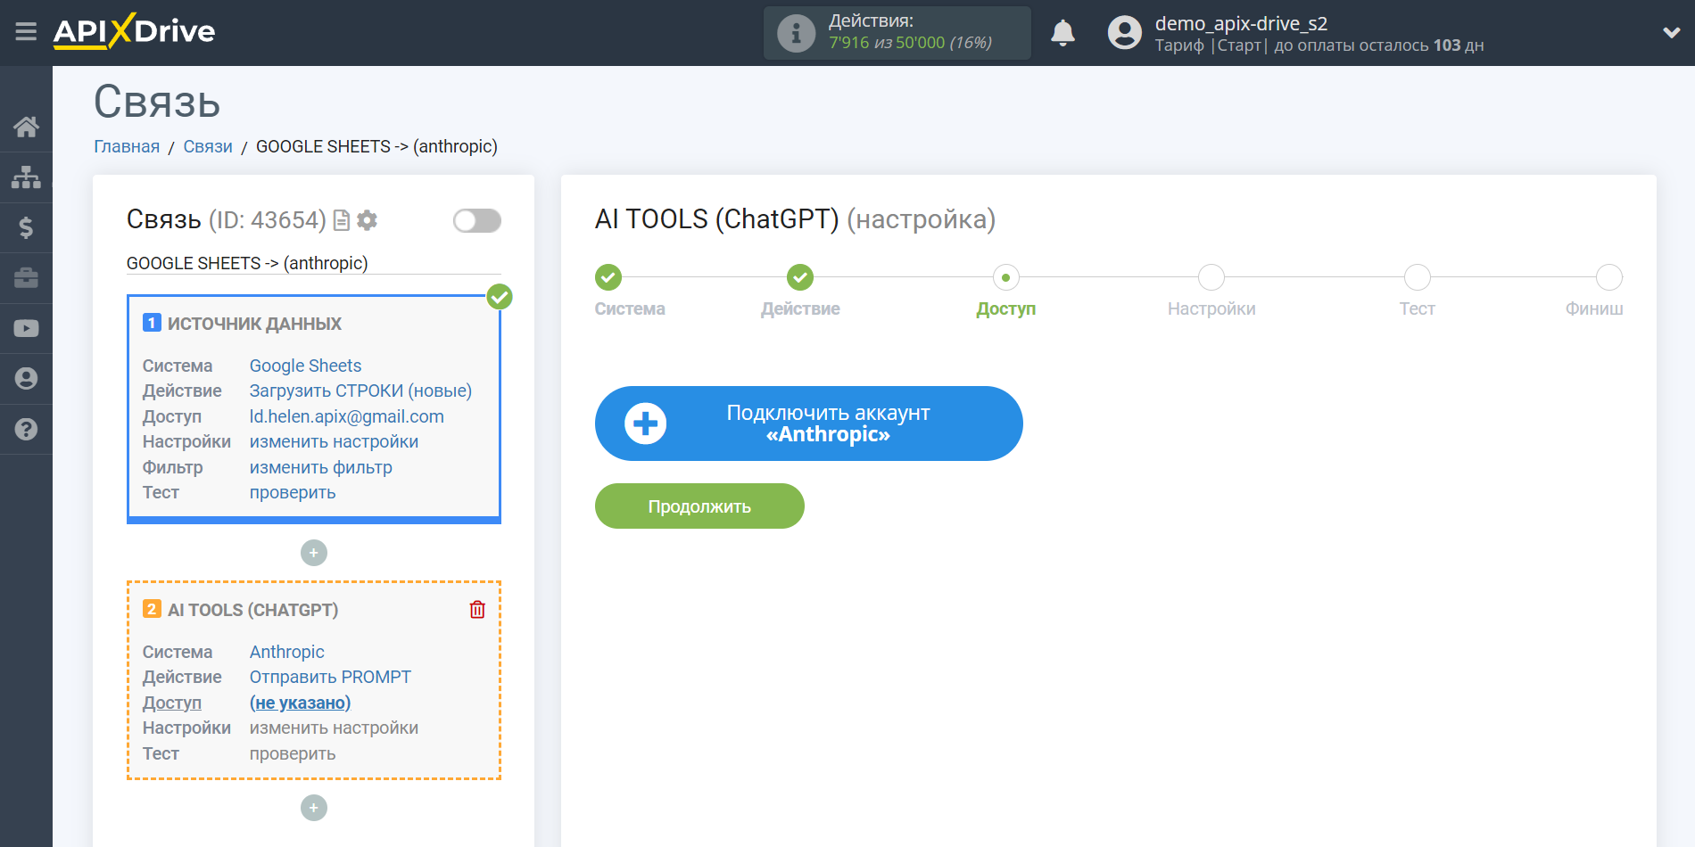The image size is (1695, 847).
Task: Click the green check on data source block
Action: pos(500,297)
